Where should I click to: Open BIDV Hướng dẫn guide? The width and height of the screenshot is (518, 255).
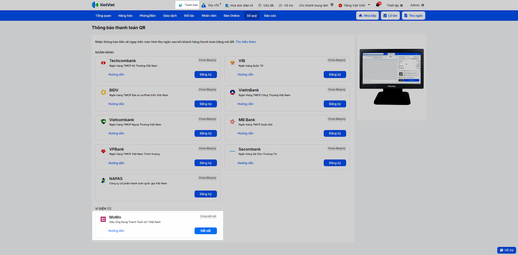point(116,104)
